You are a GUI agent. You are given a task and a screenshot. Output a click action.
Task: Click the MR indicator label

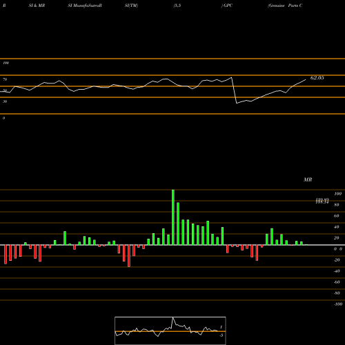click(x=308, y=179)
